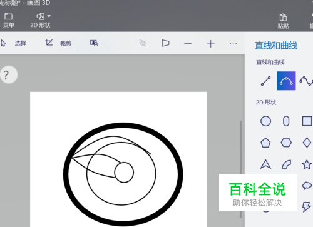Click the 直线和曲线 panel heading
Image resolution: width=313 pixels, height=227 pixels.
click(x=276, y=46)
